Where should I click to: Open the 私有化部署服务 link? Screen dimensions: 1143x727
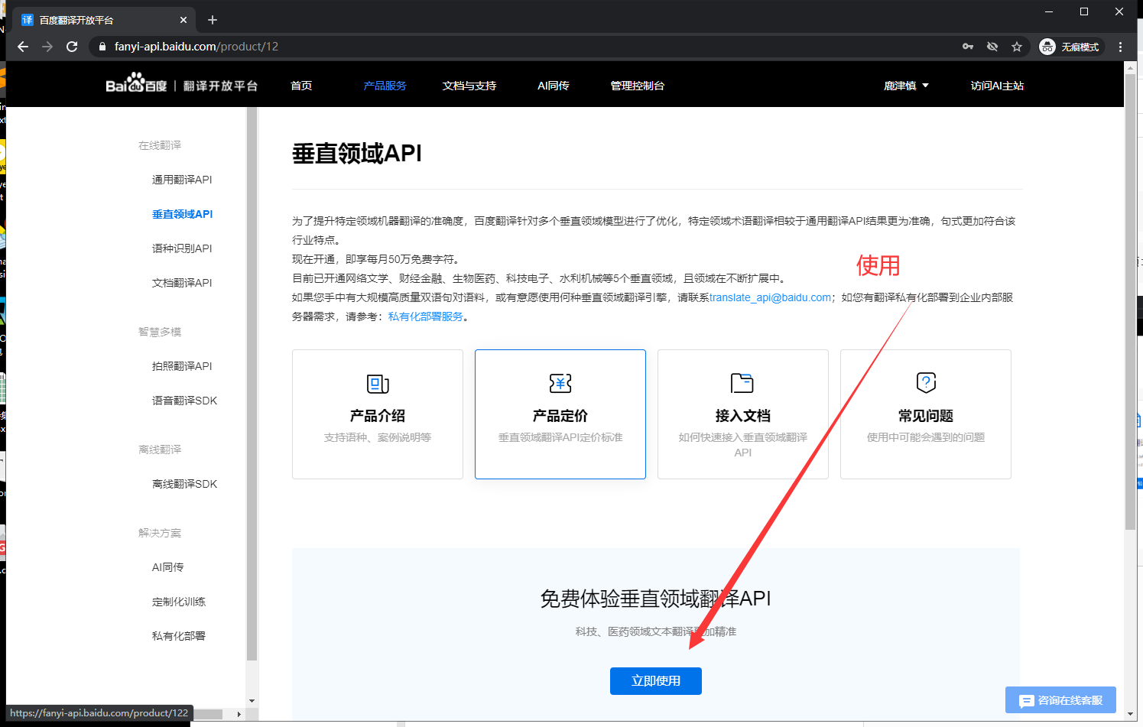pos(425,316)
